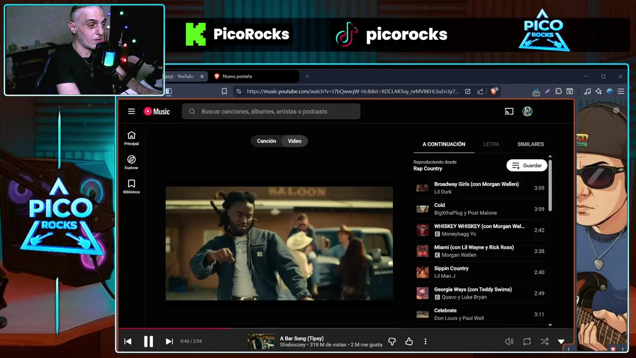Open in app icon in address bar
This screenshot has width=636, height=358.
pyautogui.click(x=468, y=91)
